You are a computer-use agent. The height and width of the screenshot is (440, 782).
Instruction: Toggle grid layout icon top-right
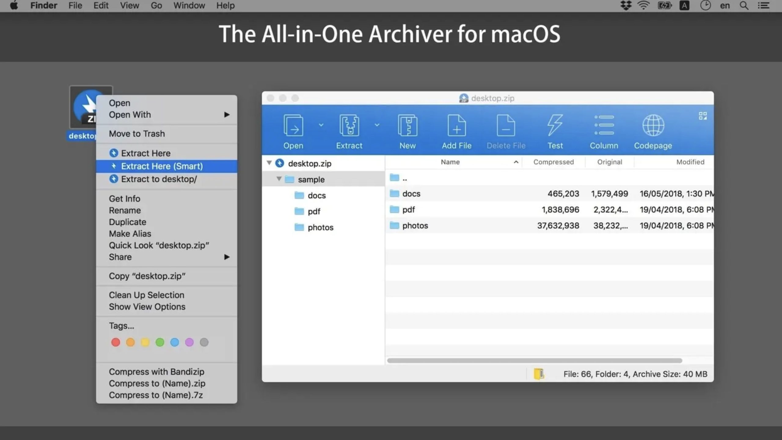tap(702, 116)
